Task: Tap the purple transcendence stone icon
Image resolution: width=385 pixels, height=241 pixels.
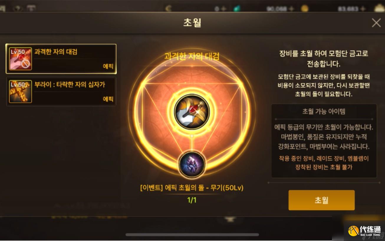Action: (192, 164)
